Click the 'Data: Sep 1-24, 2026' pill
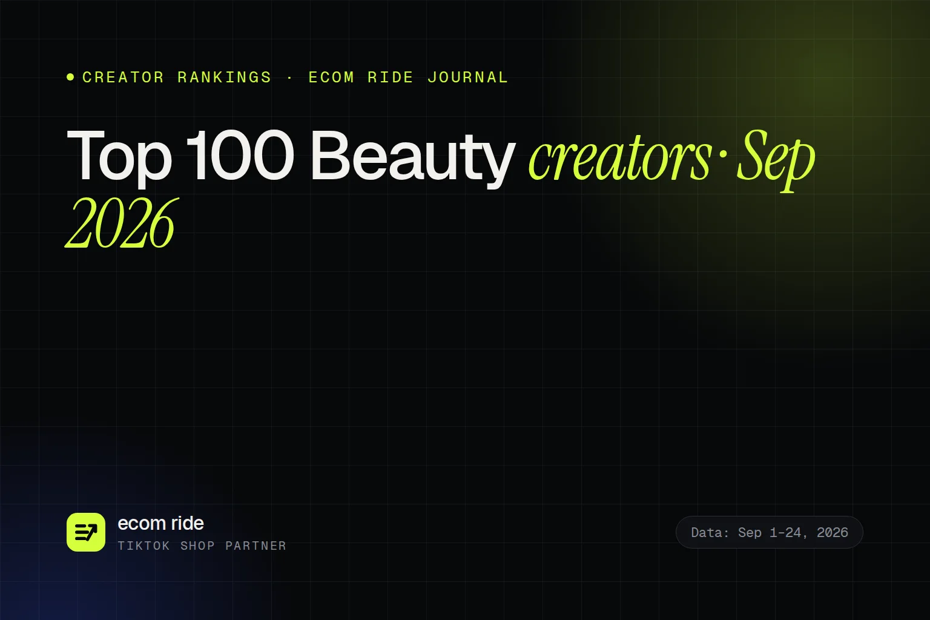This screenshot has height=620, width=930. click(x=769, y=532)
